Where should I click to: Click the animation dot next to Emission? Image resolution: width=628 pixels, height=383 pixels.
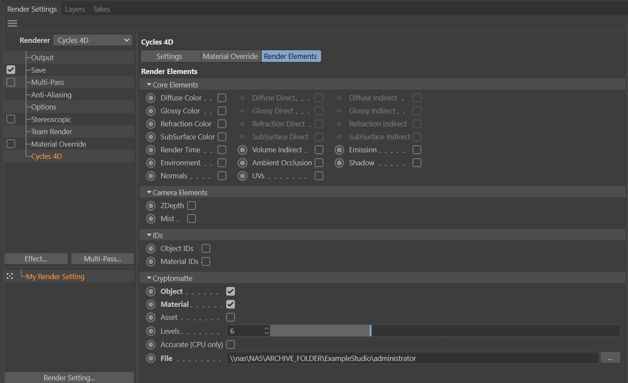pyautogui.click(x=339, y=150)
